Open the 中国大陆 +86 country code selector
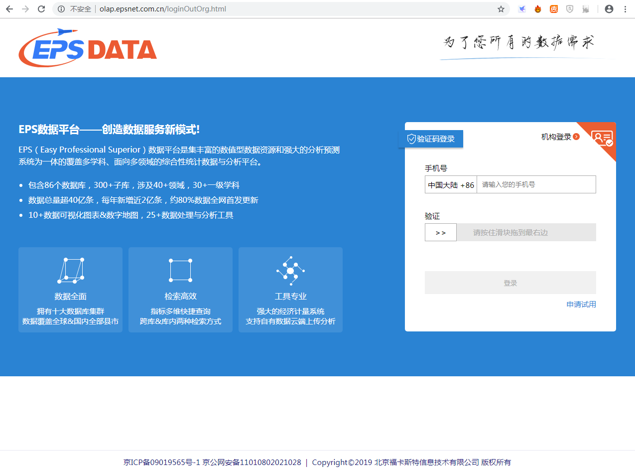635x468 pixels. click(451, 184)
